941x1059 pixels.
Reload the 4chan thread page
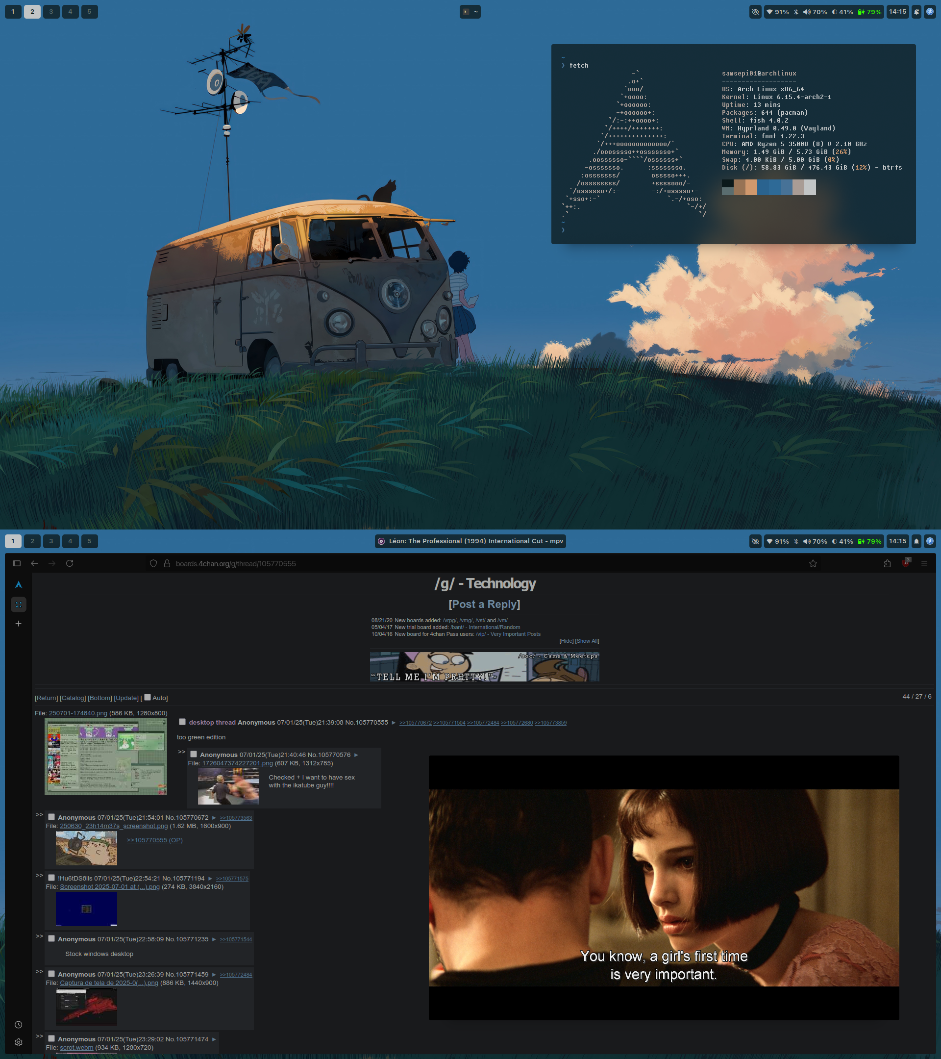click(70, 563)
